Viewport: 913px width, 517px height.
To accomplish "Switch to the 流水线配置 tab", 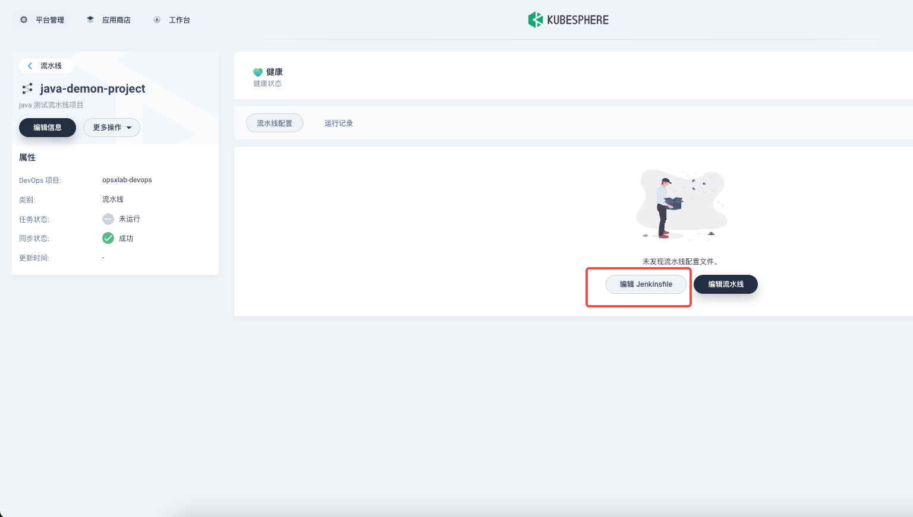I will 275,123.
